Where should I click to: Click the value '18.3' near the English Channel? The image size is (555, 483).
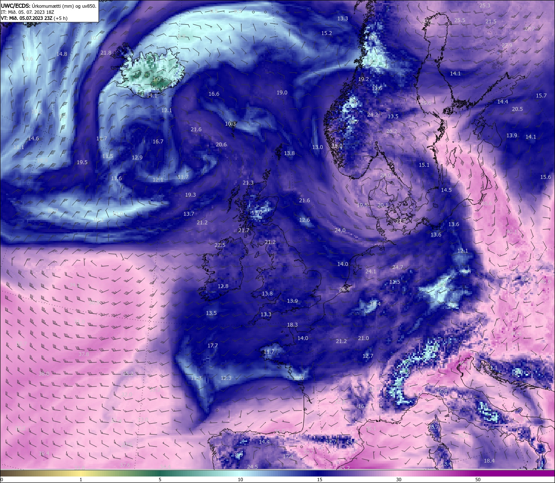[x=292, y=325]
